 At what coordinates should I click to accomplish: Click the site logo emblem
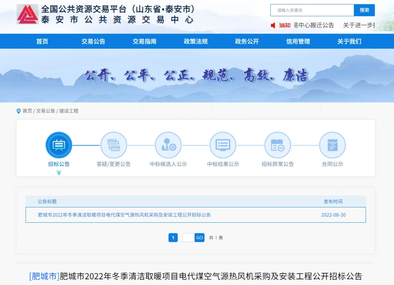coord(27,14)
